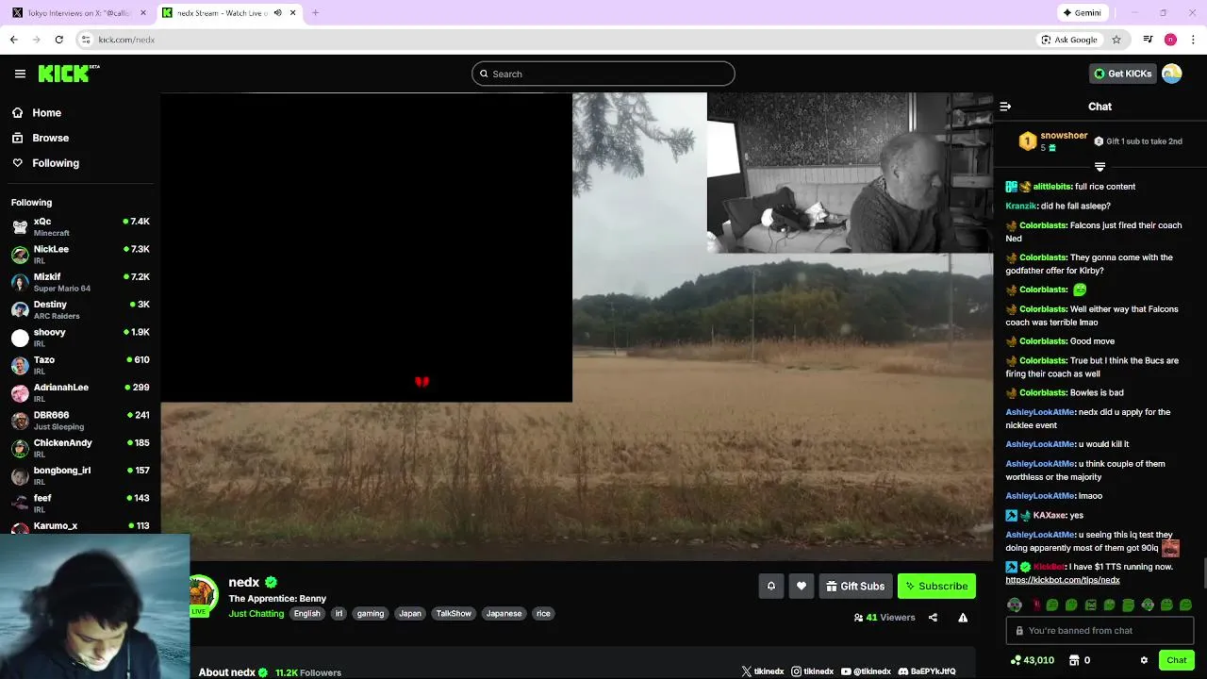Open Destiny channel in Following list
The height and width of the screenshot is (679, 1207).
[x=81, y=309]
